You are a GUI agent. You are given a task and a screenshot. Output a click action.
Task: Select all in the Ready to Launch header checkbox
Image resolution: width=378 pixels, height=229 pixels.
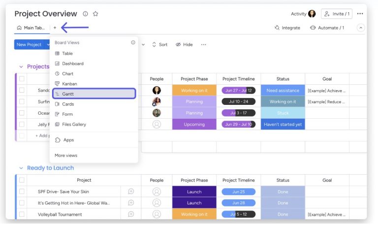click(22, 180)
